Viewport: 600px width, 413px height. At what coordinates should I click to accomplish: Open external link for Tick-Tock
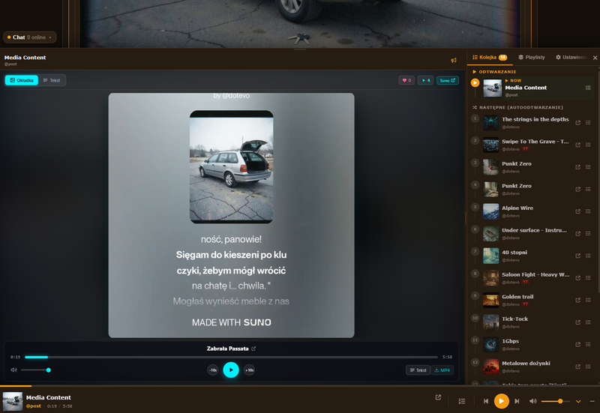[577, 322]
